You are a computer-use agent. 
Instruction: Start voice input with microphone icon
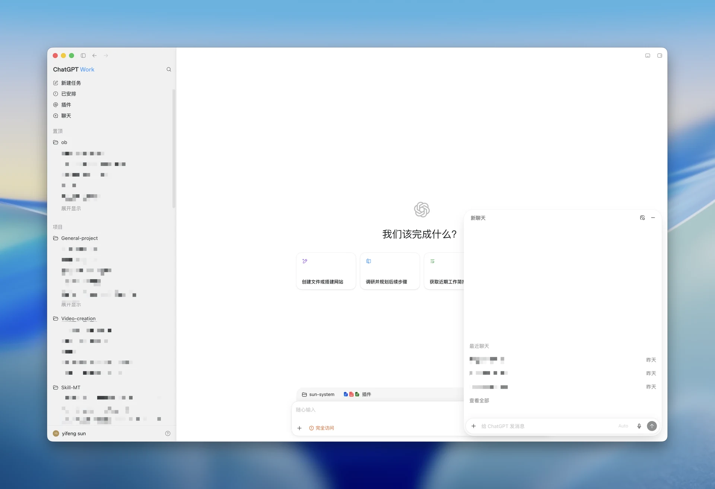coord(639,426)
